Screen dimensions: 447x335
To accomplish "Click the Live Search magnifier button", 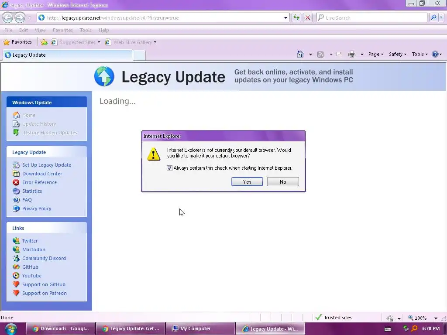I will pyautogui.click(x=433, y=17).
